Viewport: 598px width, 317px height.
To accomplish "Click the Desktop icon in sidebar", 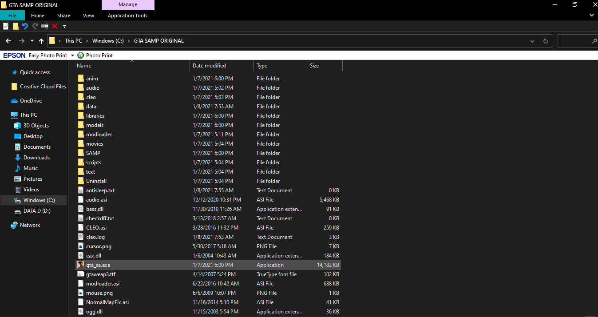I will 18,136.
